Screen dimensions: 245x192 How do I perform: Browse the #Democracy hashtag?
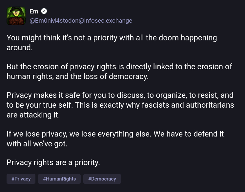click(102, 179)
